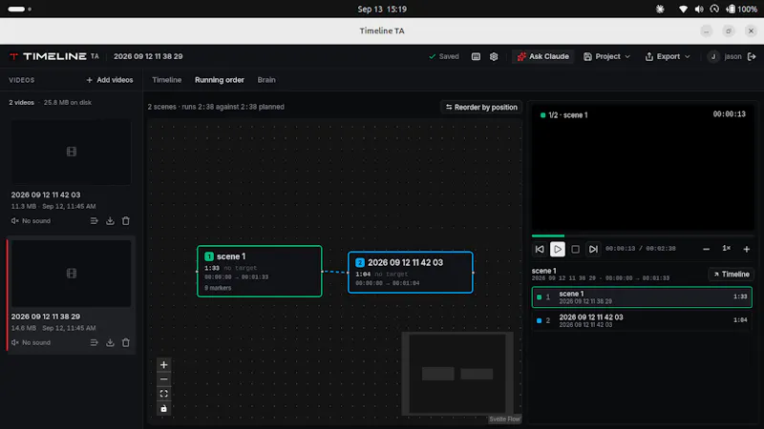Click the 2 scenes runs summary text
The width and height of the screenshot is (764, 429).
point(216,107)
